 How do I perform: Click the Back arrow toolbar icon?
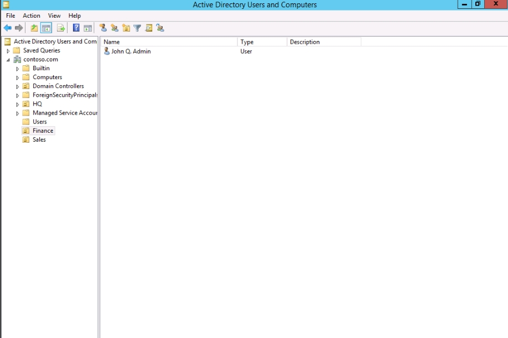(x=7, y=28)
